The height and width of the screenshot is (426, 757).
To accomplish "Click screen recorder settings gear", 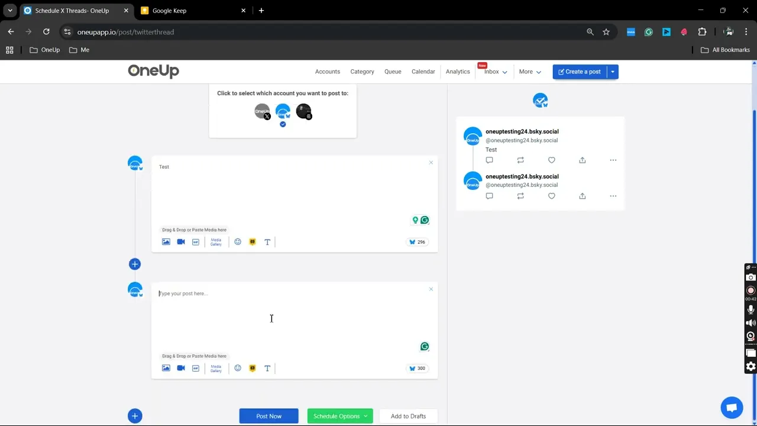I will [x=751, y=366].
